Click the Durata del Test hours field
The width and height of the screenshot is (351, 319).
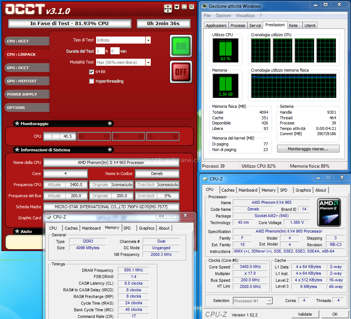click(100, 51)
